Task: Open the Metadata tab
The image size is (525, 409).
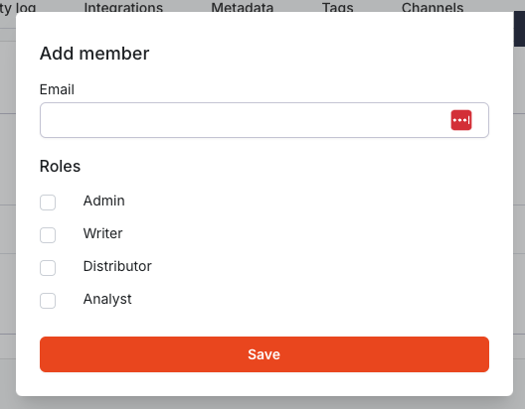Action: pos(242,7)
